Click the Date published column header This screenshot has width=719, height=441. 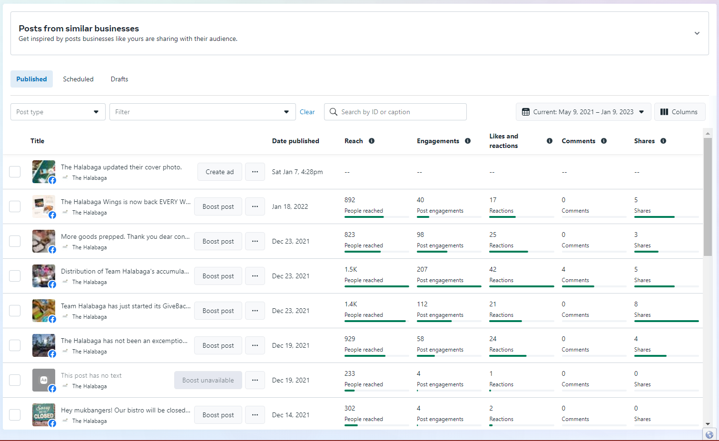[295, 141]
